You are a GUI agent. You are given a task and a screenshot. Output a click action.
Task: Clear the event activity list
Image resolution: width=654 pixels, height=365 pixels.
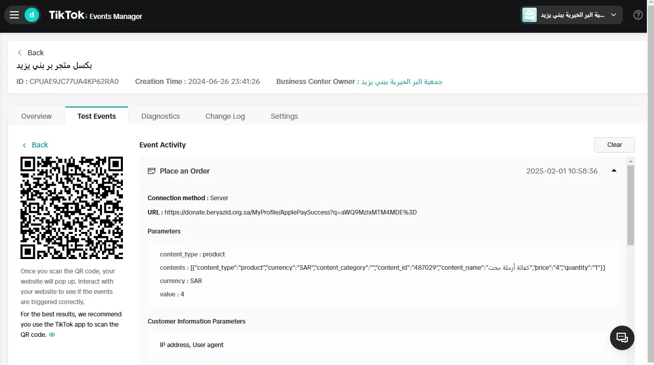pyautogui.click(x=615, y=145)
